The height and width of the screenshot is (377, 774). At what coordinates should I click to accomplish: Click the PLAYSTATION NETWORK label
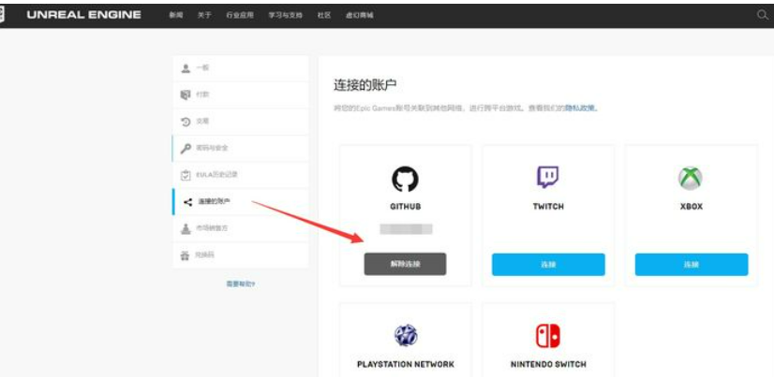[405, 365]
